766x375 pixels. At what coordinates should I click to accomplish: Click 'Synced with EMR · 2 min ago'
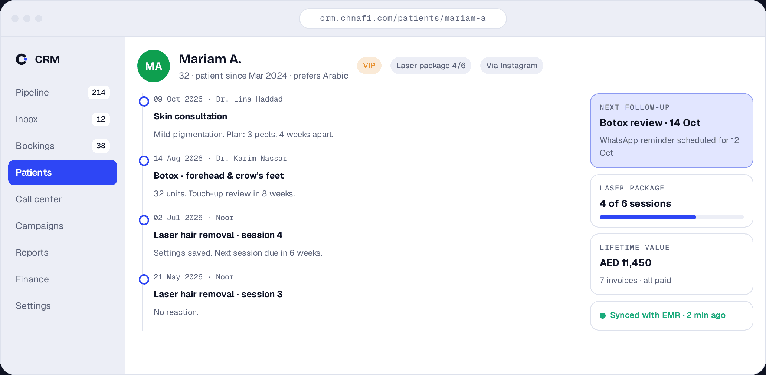click(x=668, y=315)
